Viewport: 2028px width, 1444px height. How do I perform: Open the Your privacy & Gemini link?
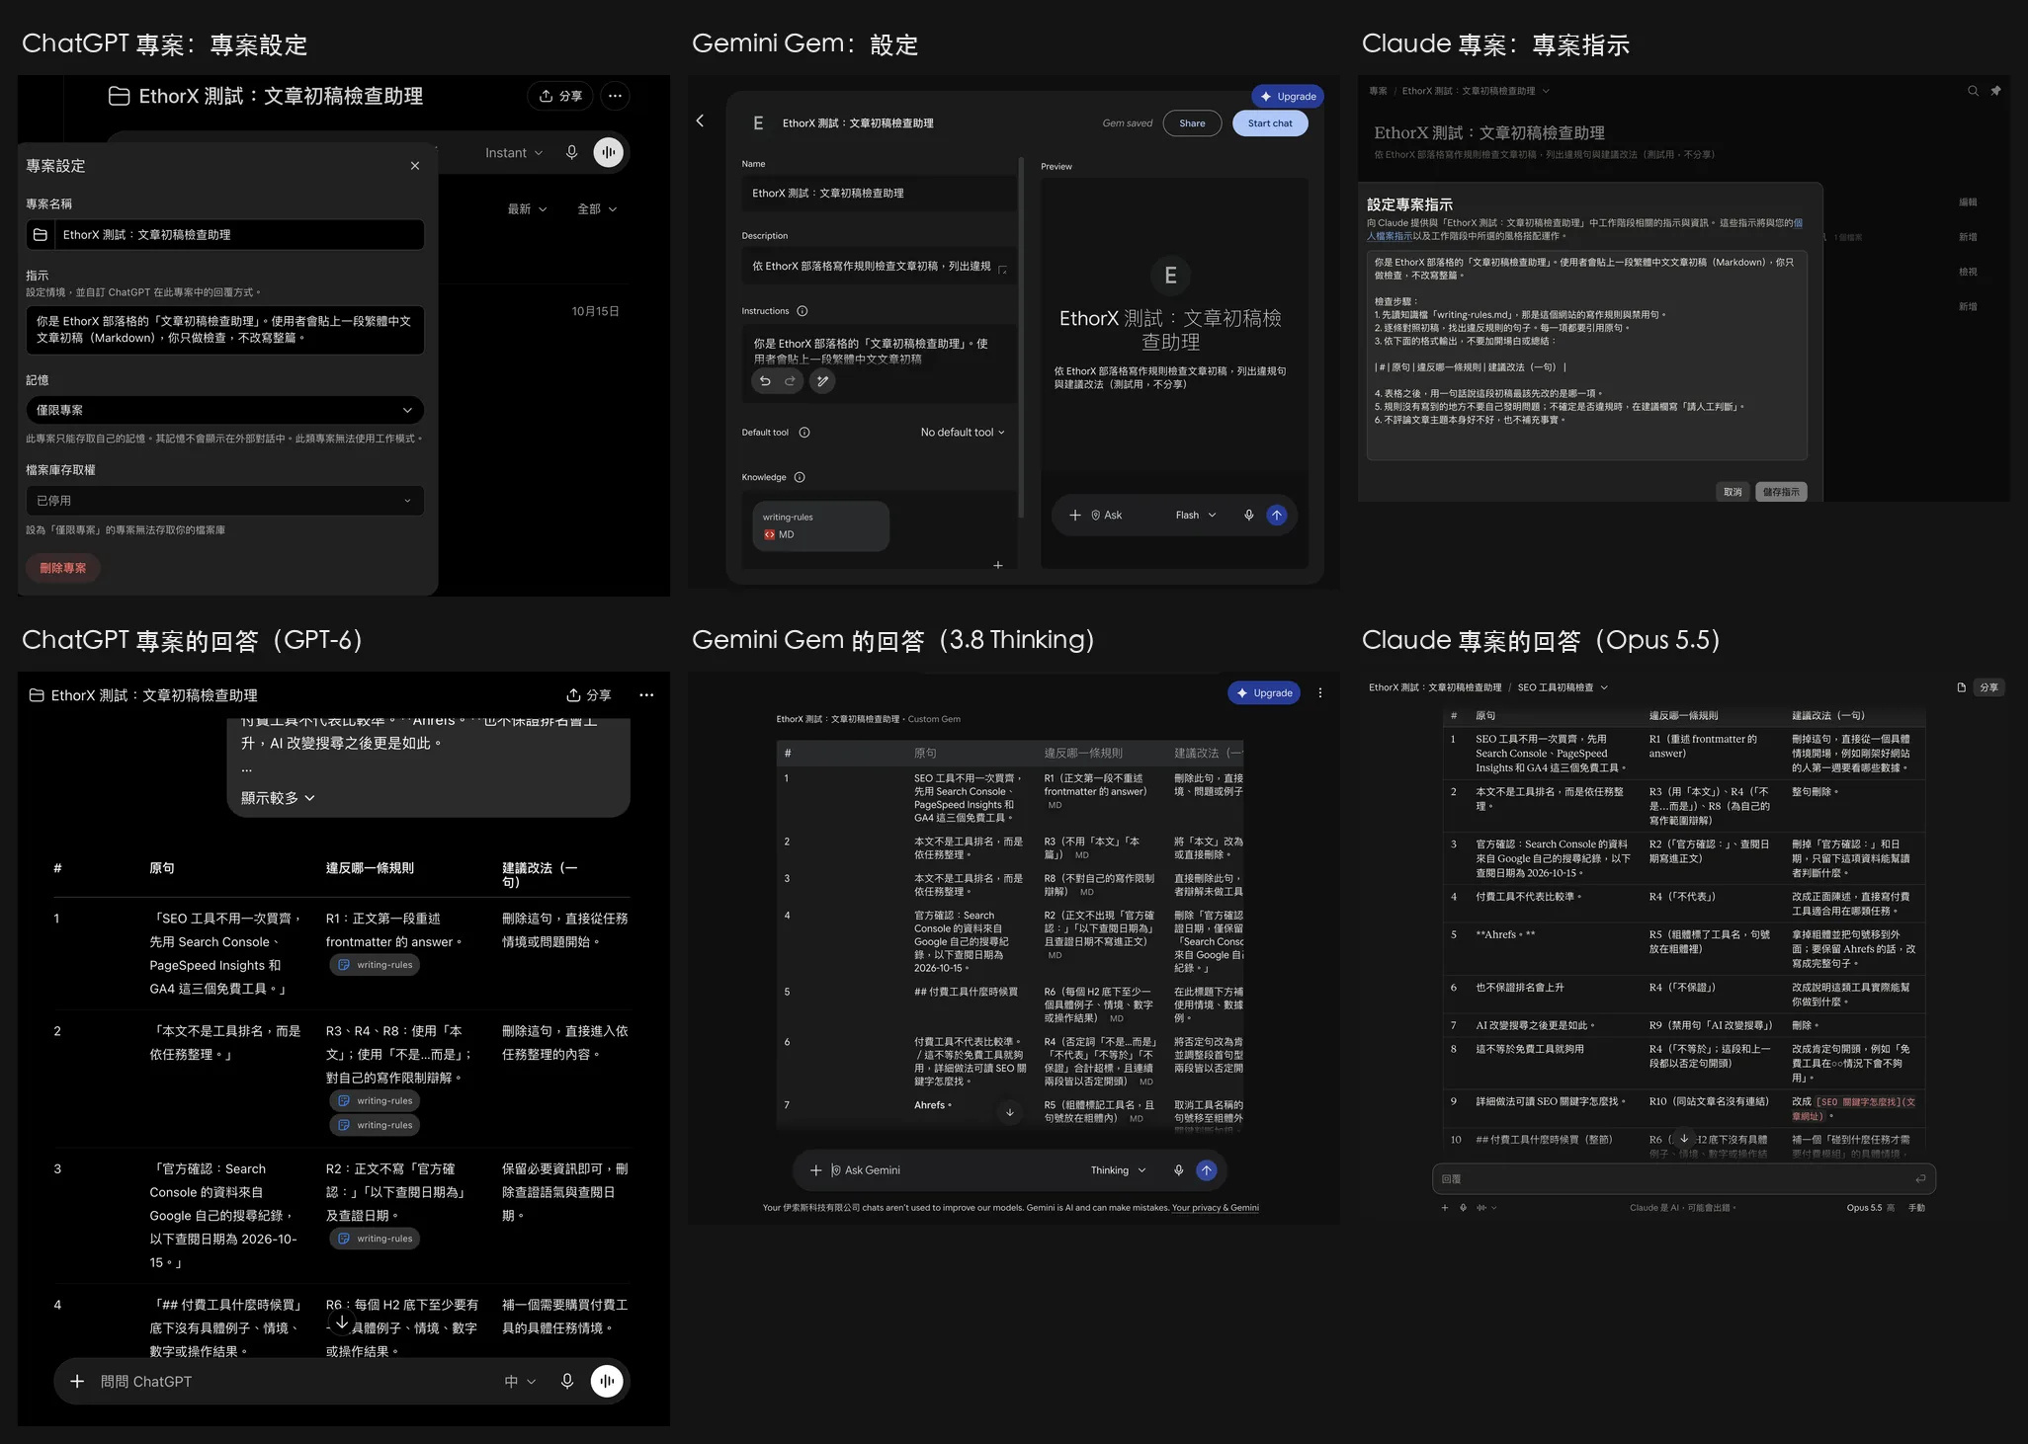pos(1216,1207)
